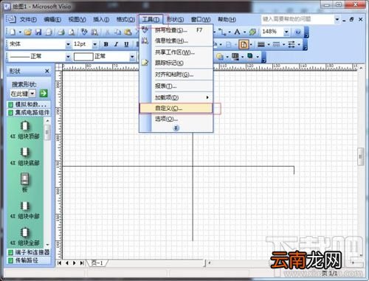Click the help question input box
This screenshot has width=369, height=281.
point(297,19)
